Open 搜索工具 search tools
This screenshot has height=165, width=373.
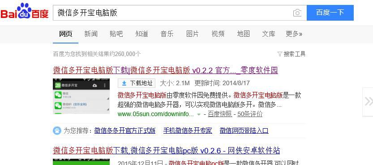pyautogui.click(x=295, y=54)
